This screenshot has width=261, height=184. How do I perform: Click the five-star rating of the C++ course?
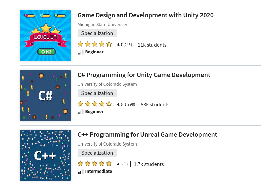tap(95, 164)
